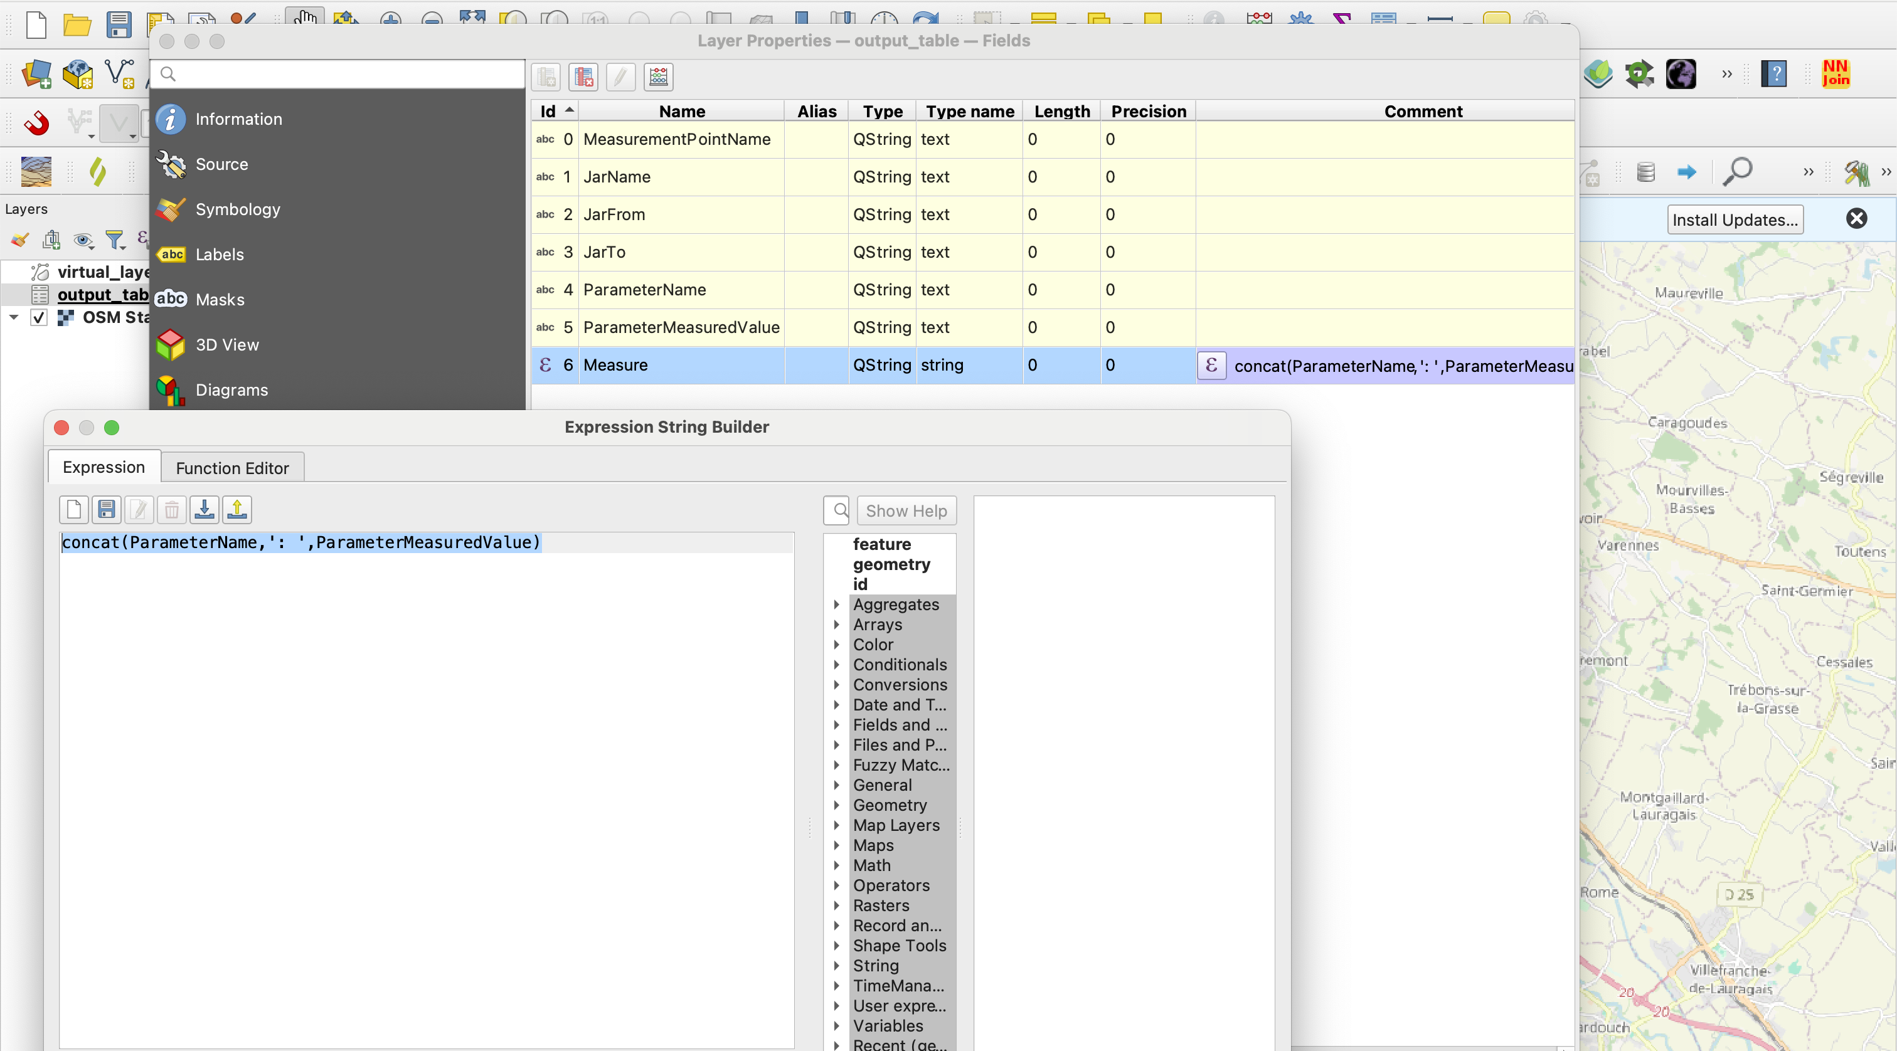Click the Comment column header
The height and width of the screenshot is (1051, 1897).
pyautogui.click(x=1423, y=111)
